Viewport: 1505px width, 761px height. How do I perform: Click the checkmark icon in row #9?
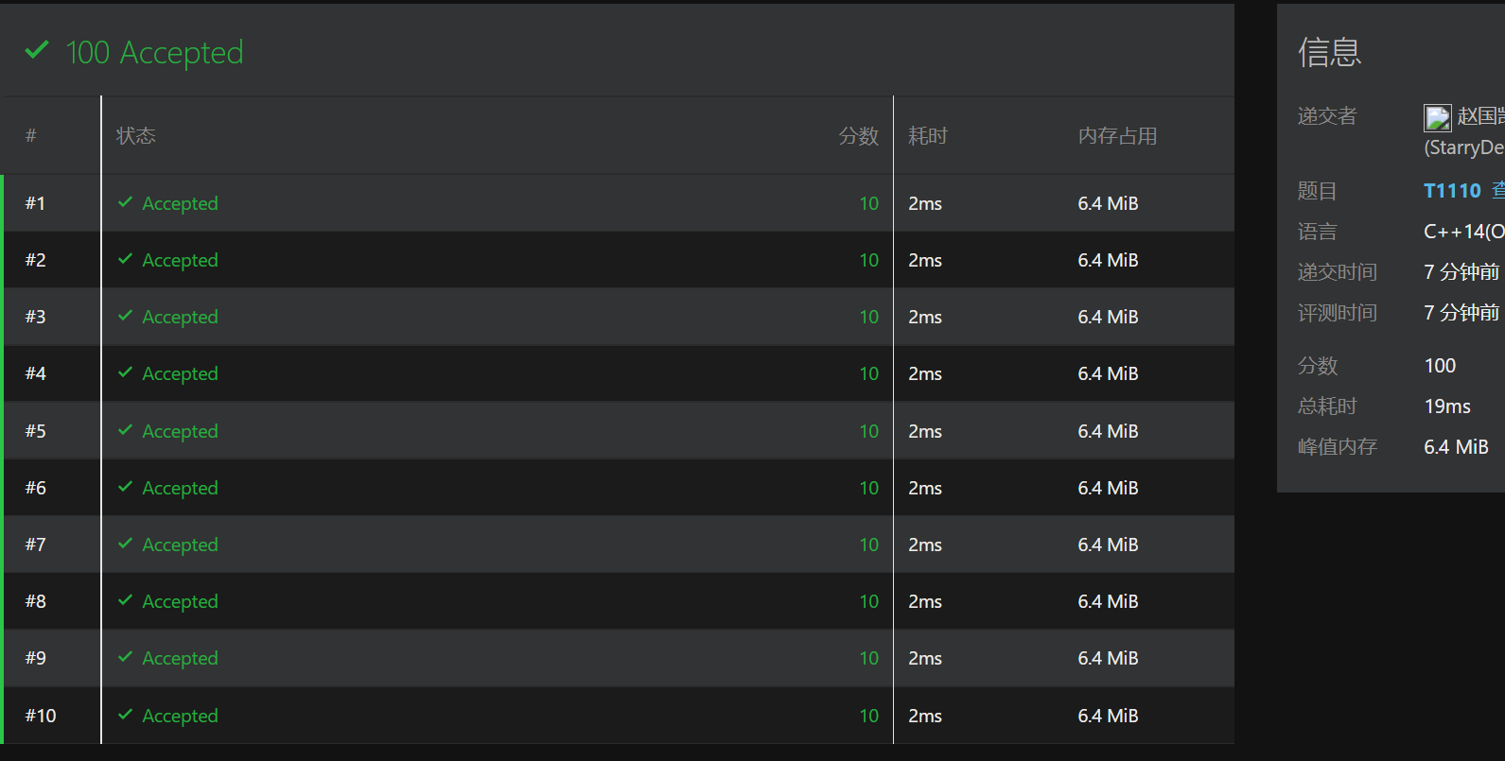click(125, 657)
